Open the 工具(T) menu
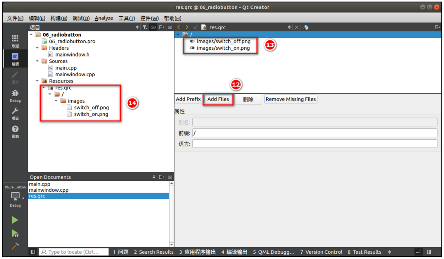Viewport: 444px width, 259px height. [x=126, y=18]
